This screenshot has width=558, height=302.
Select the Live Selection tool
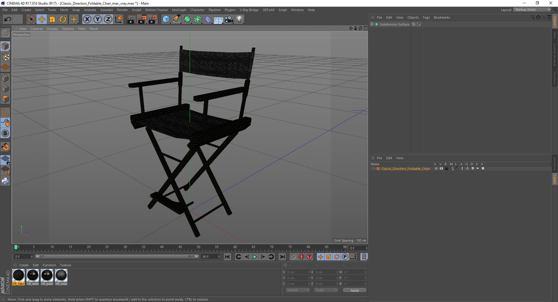[x=31, y=19]
